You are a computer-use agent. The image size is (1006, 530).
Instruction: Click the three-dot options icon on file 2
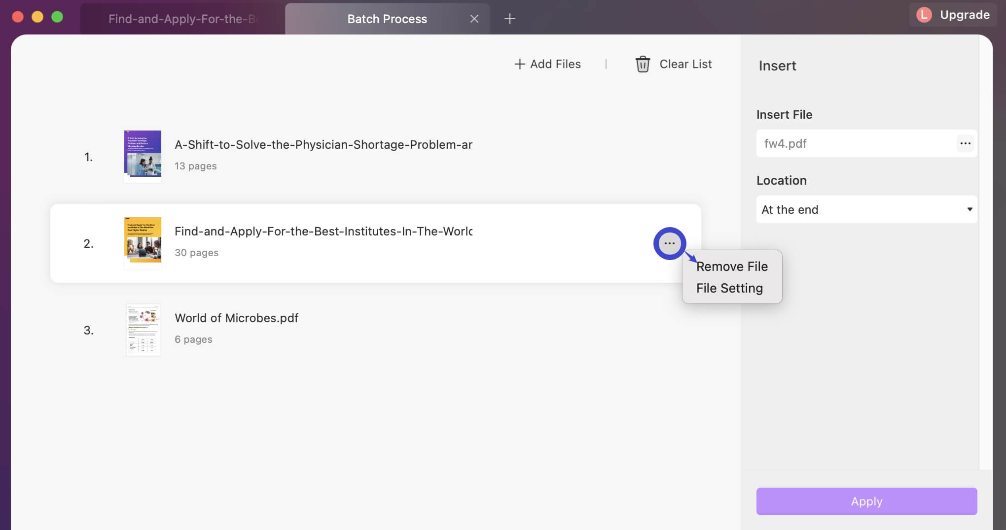click(x=669, y=243)
